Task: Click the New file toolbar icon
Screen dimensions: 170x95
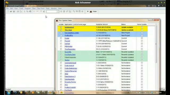Action: point(8,11)
